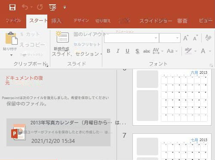Switch to the 審査 tab
This screenshot has width=215, height=160.
(x=182, y=21)
